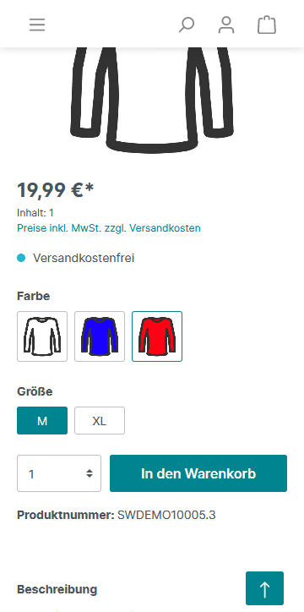Open the Beschreibung section
The height and width of the screenshot is (612, 304).
(57, 589)
